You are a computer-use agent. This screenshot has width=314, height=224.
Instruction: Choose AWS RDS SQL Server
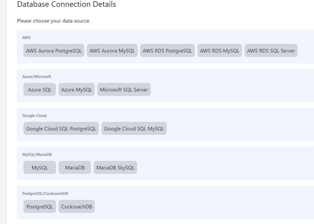coord(271,50)
